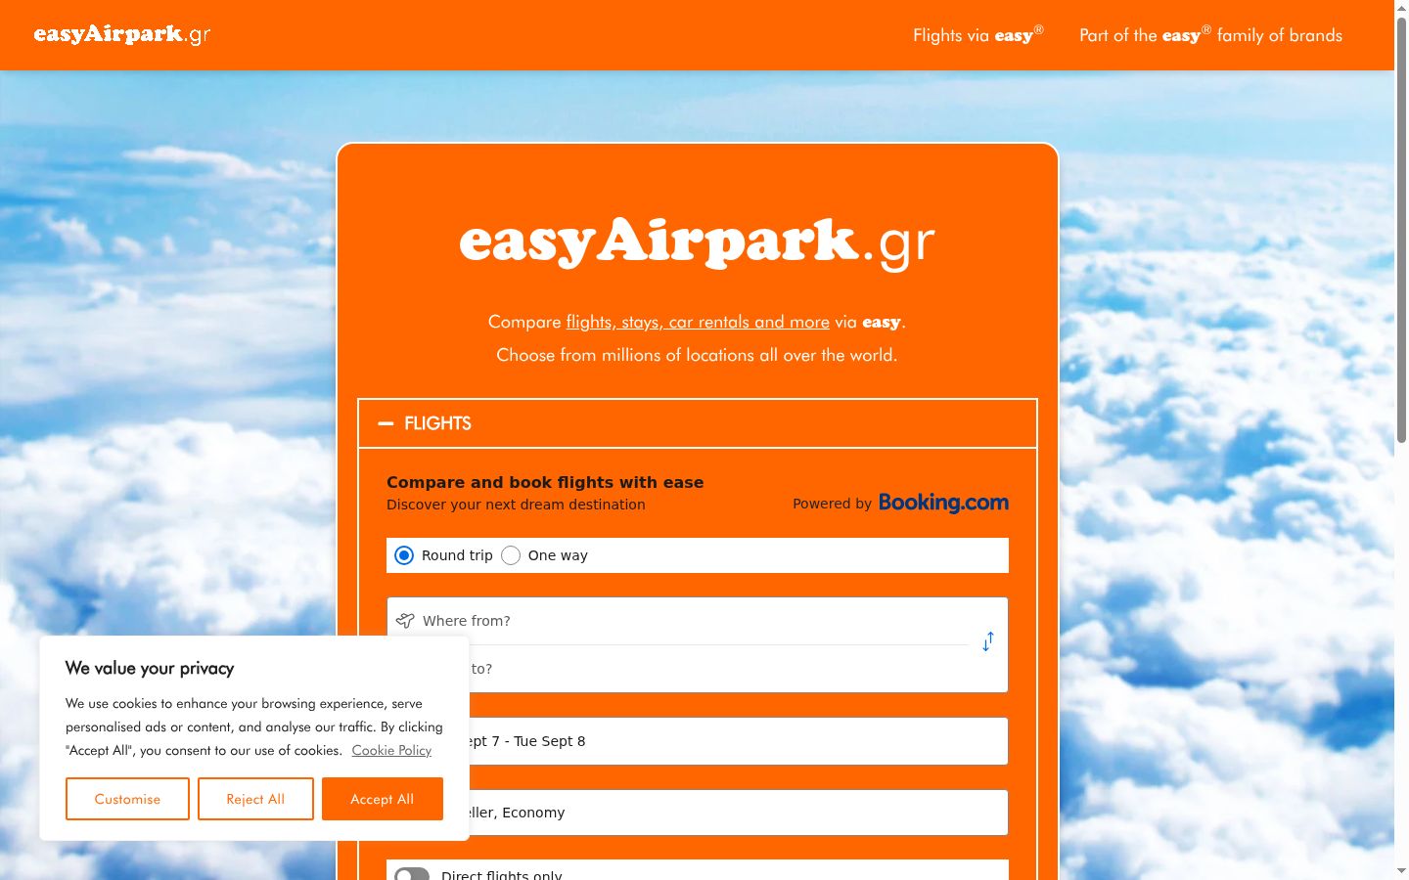Click the Reject All cookies button
The height and width of the screenshot is (880, 1409).
click(255, 799)
